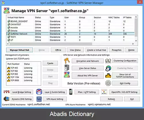Click the title bar application icon
The width and height of the screenshot is (144, 120).
3,3
